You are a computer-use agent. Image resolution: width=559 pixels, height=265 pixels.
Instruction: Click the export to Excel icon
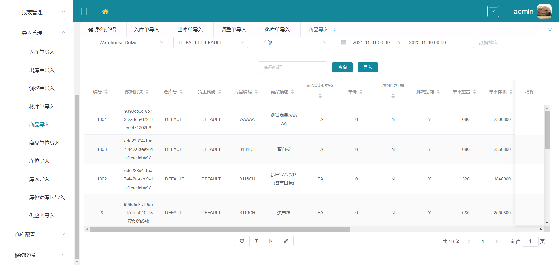click(x=271, y=241)
